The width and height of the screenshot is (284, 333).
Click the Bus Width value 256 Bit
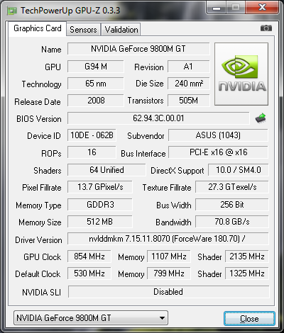click(x=232, y=205)
